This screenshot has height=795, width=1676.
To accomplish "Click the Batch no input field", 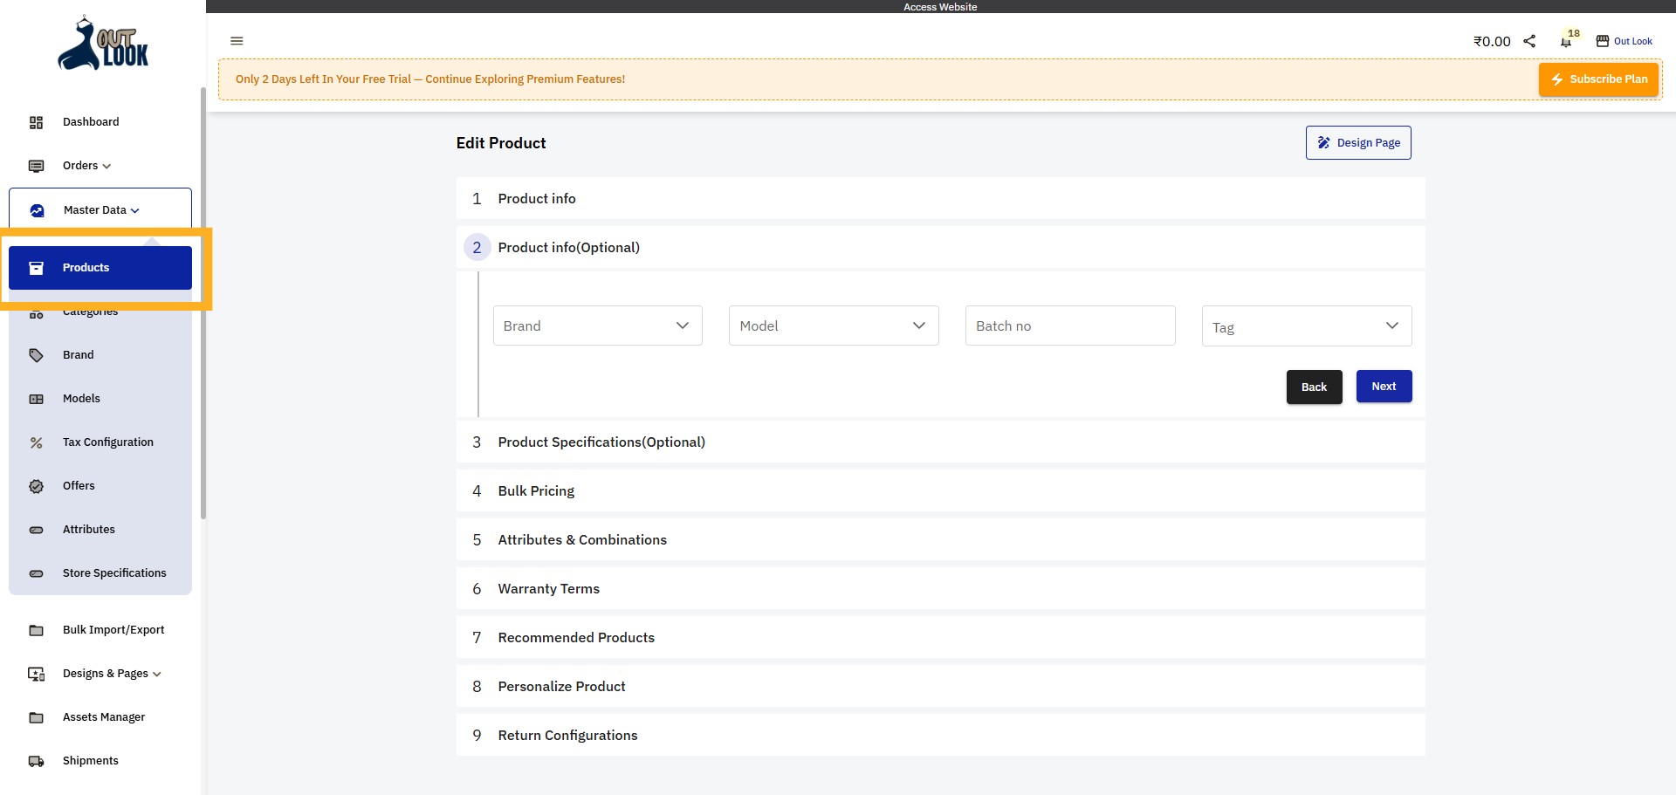I will (1069, 326).
